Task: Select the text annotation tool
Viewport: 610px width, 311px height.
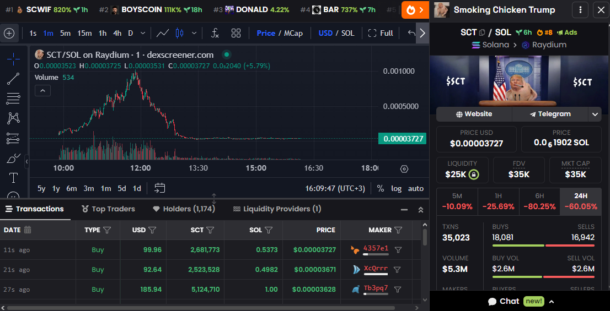Action: pos(13,178)
